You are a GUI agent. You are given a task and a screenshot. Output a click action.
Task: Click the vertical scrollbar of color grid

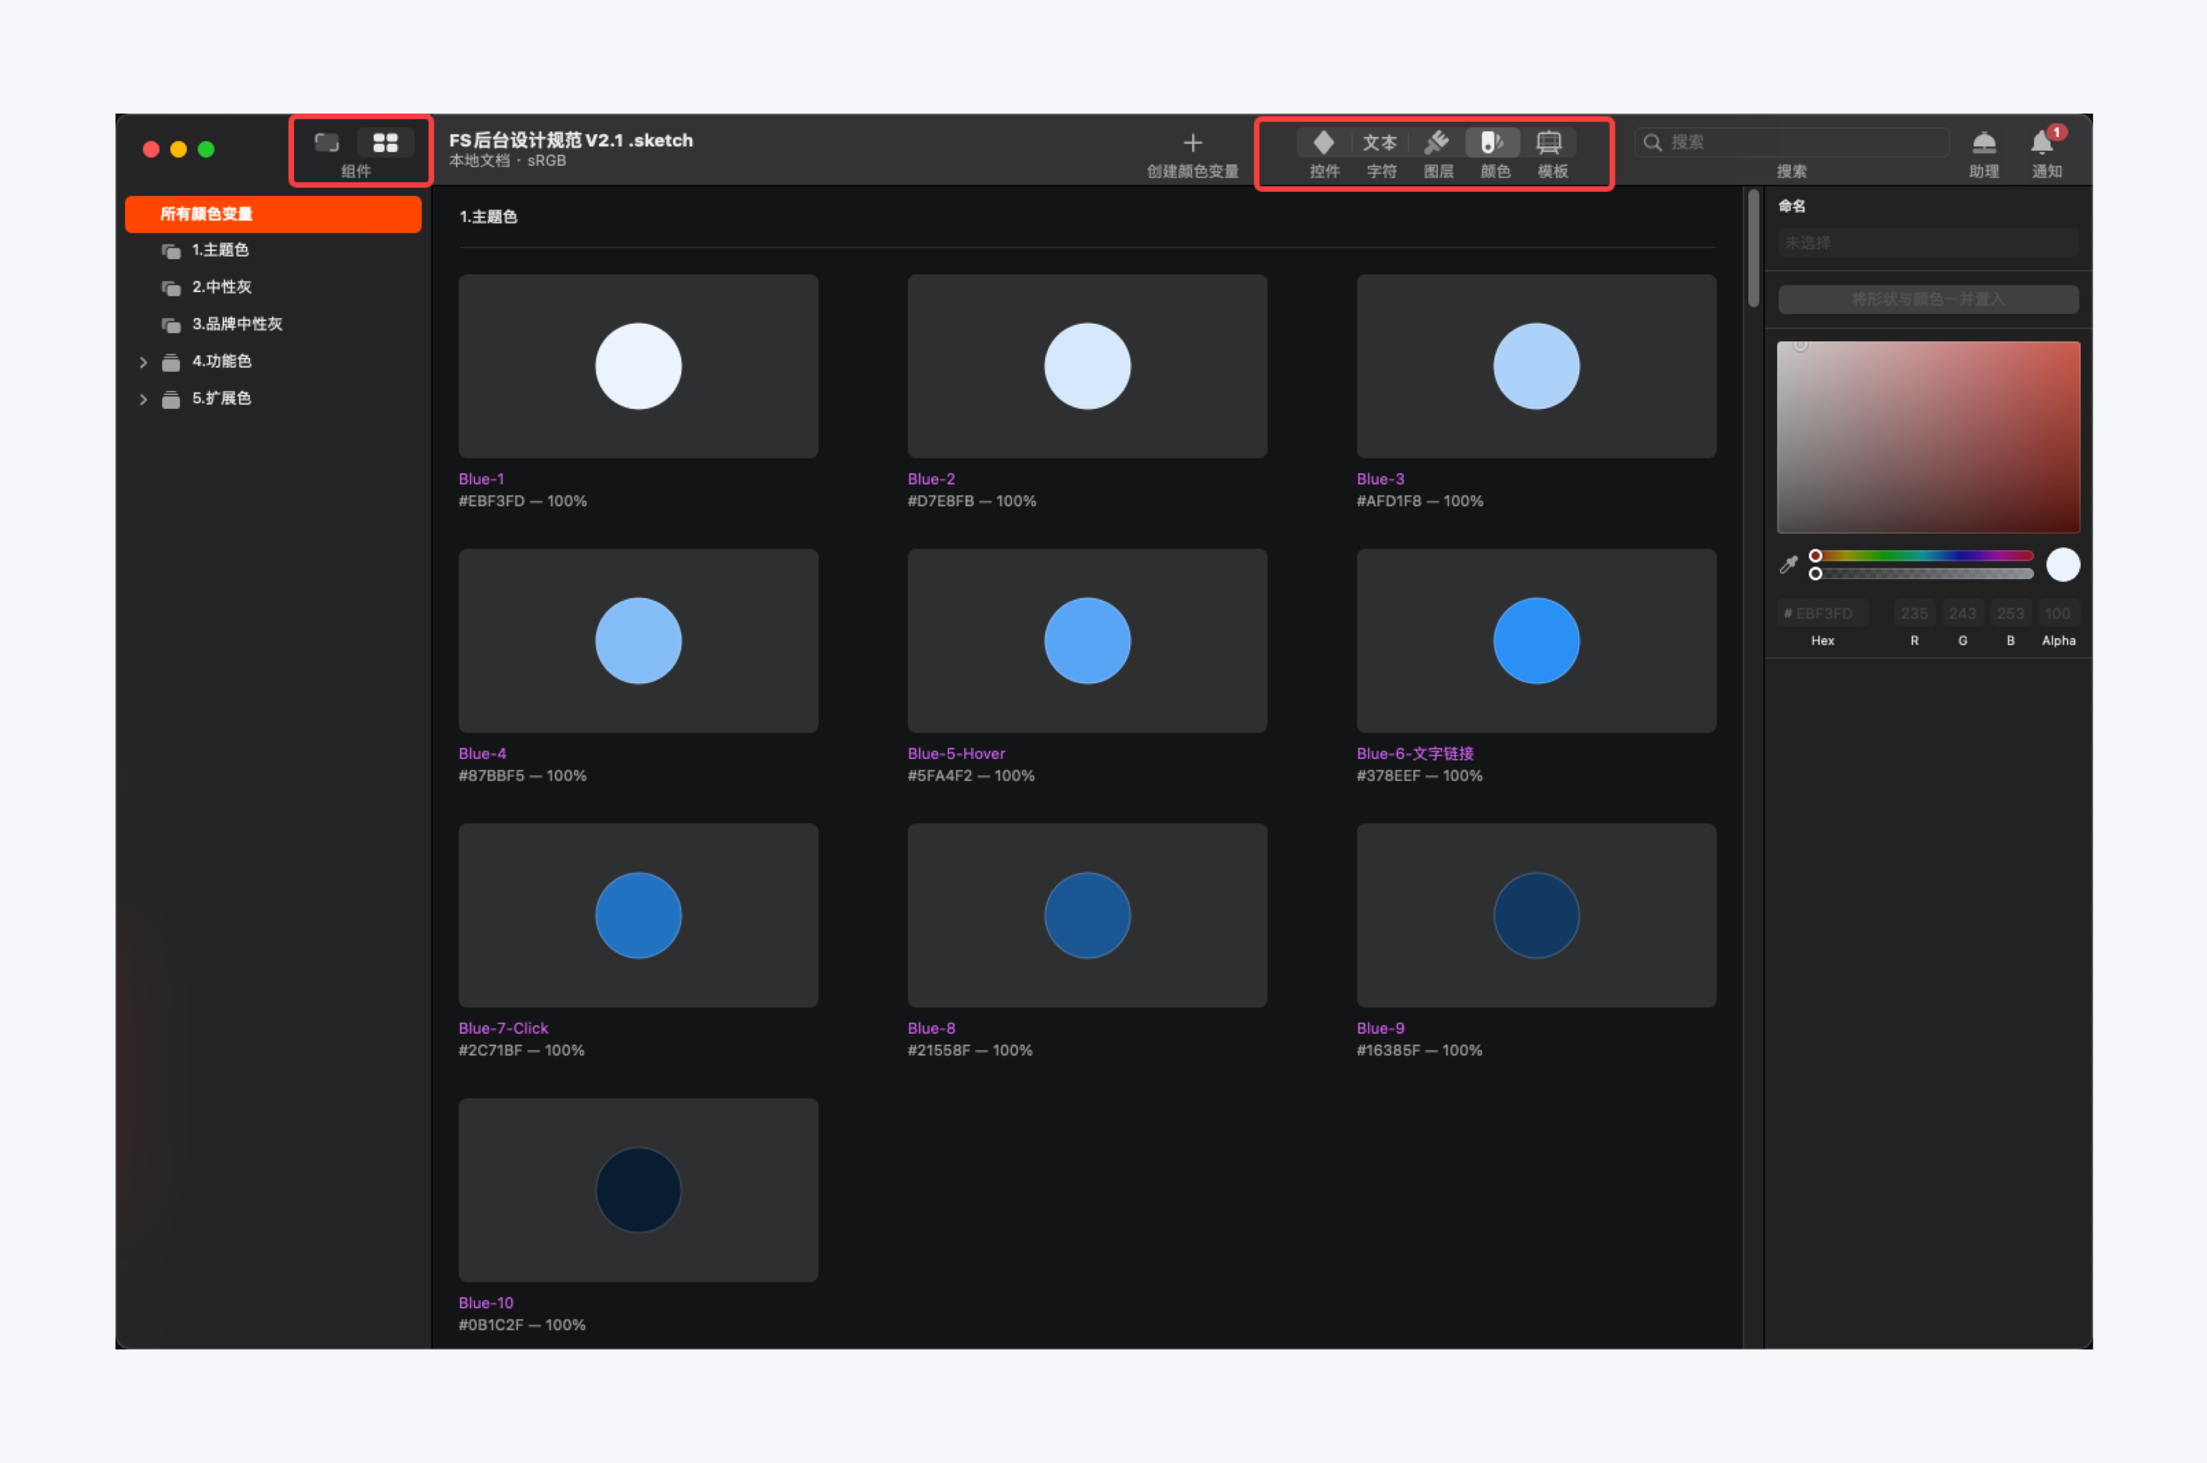(1753, 248)
